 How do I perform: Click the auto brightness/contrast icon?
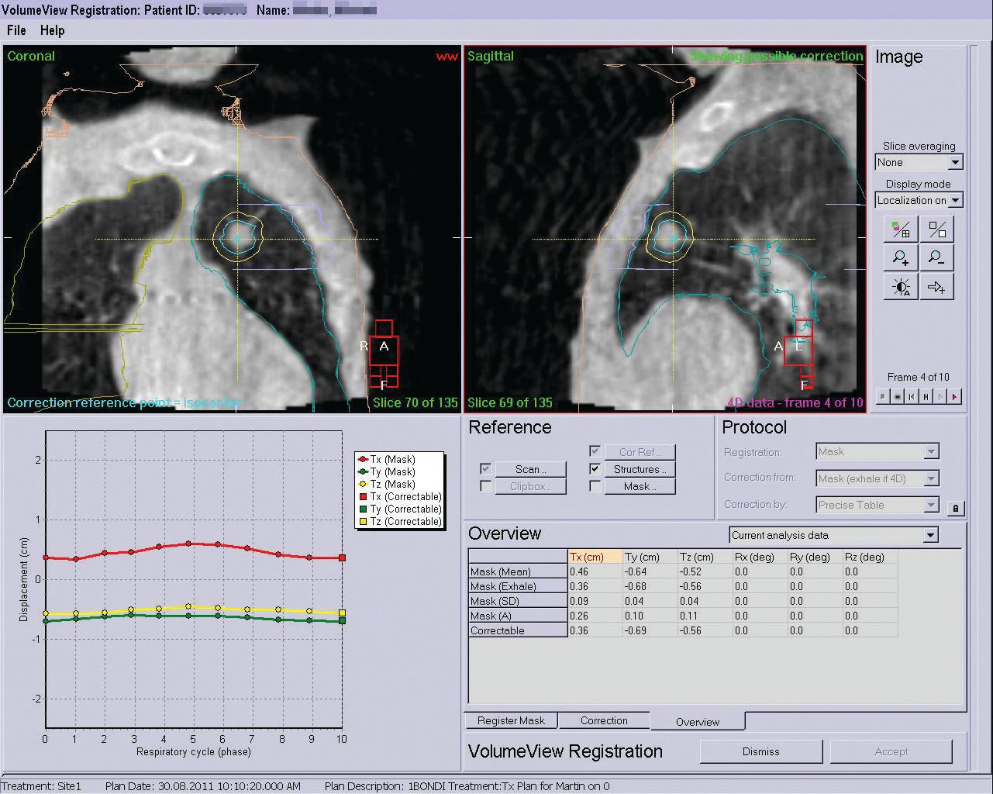pyautogui.click(x=901, y=287)
